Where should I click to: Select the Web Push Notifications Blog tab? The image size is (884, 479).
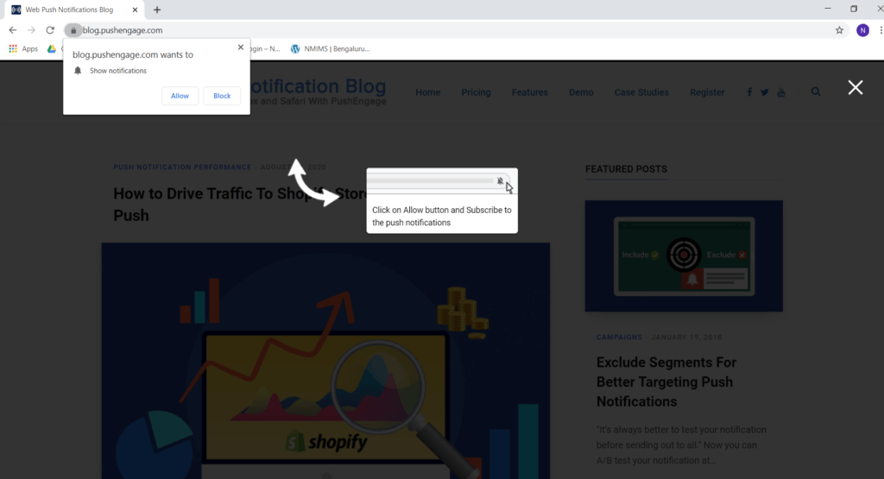(x=73, y=9)
